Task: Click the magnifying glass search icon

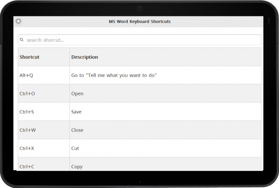Action: pos(22,40)
